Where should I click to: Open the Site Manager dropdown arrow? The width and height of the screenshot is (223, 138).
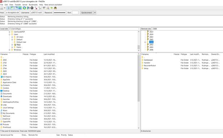point(5,8)
